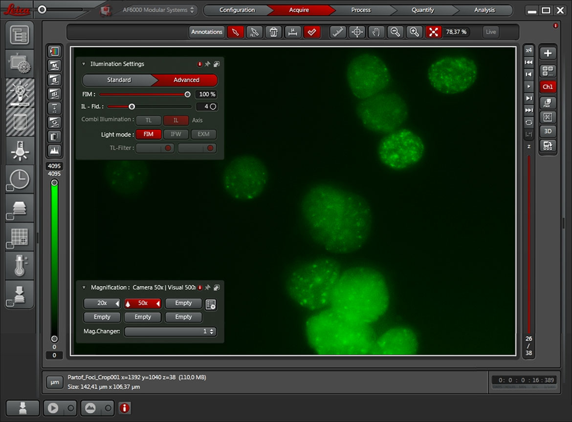Select the ruler measurement tool

pyautogui.click(x=338, y=32)
